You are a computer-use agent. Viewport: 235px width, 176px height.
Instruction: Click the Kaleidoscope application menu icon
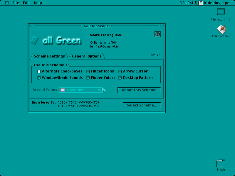tap(201, 3)
